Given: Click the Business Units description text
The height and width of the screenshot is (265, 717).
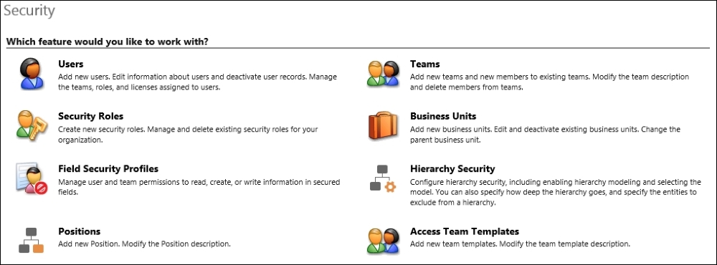Looking at the screenshot, I should point(545,135).
